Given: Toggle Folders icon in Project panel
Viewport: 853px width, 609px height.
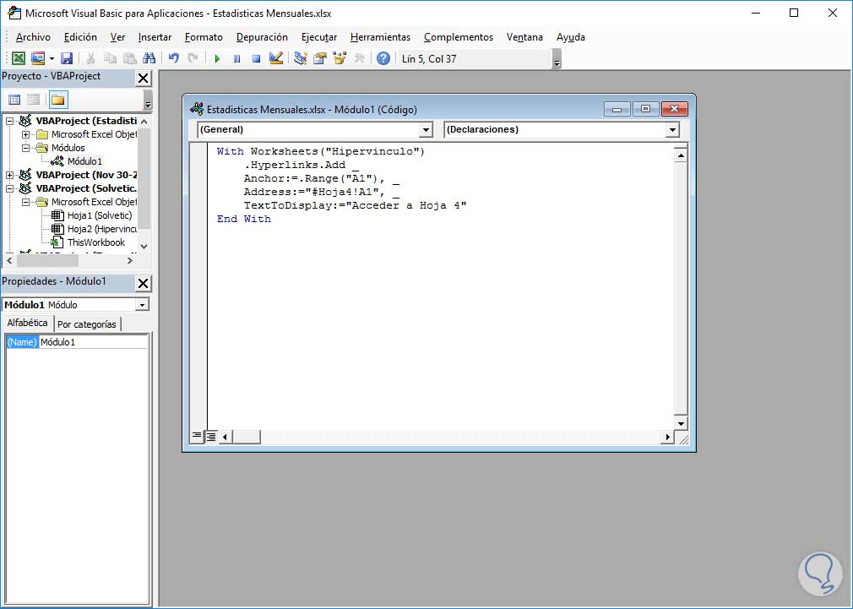Looking at the screenshot, I should click(57, 100).
